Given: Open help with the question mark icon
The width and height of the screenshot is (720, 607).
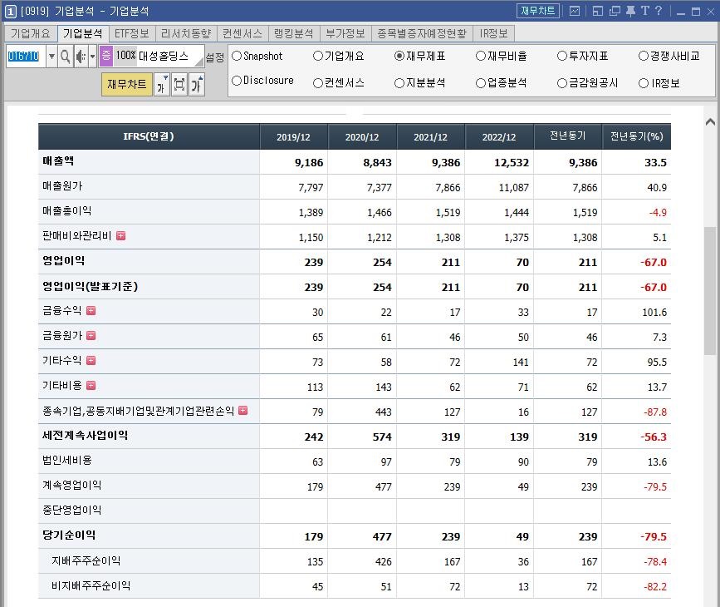Looking at the screenshot, I should 659,11.
